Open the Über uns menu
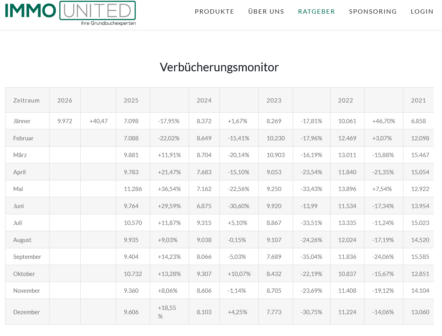442x336 pixels. click(x=266, y=12)
